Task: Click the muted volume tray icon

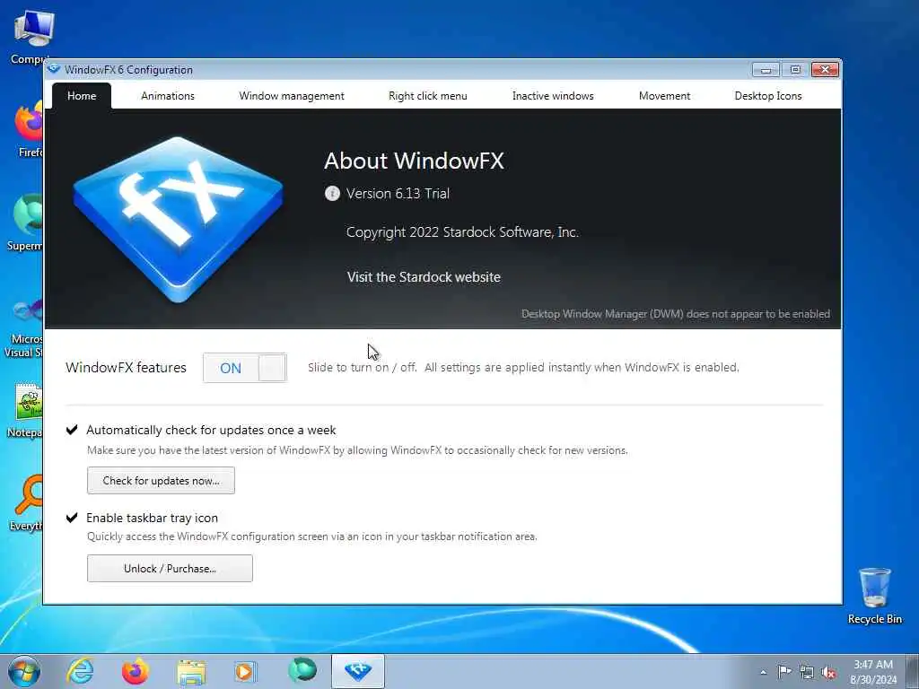Action: [x=828, y=673]
